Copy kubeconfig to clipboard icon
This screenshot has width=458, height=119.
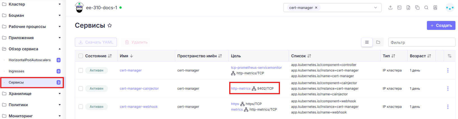(417, 8)
